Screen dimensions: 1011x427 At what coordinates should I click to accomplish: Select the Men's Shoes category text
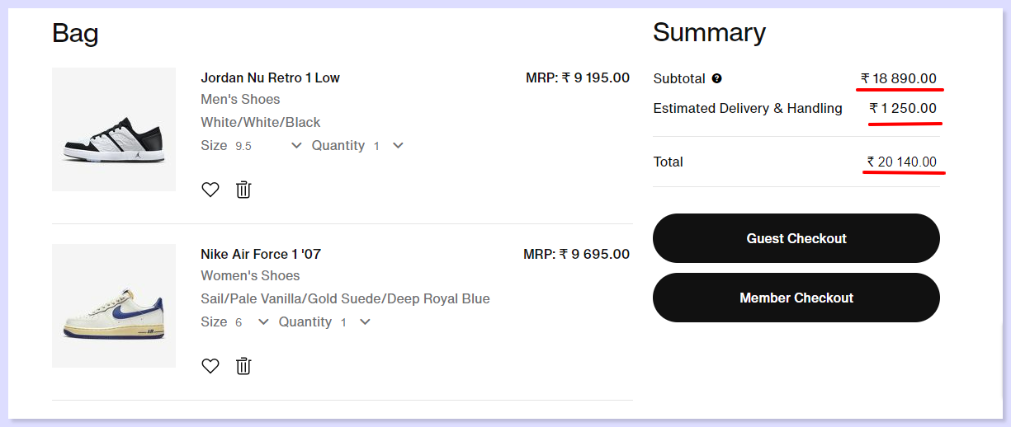point(240,99)
